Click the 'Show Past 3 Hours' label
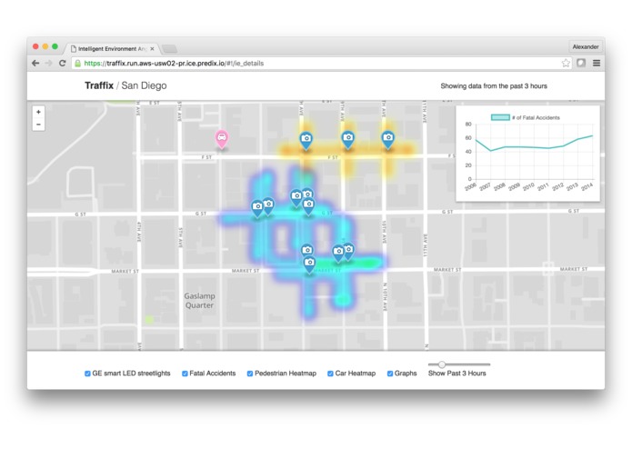Image resolution: width=632 pixels, height=449 pixels. pos(457,374)
